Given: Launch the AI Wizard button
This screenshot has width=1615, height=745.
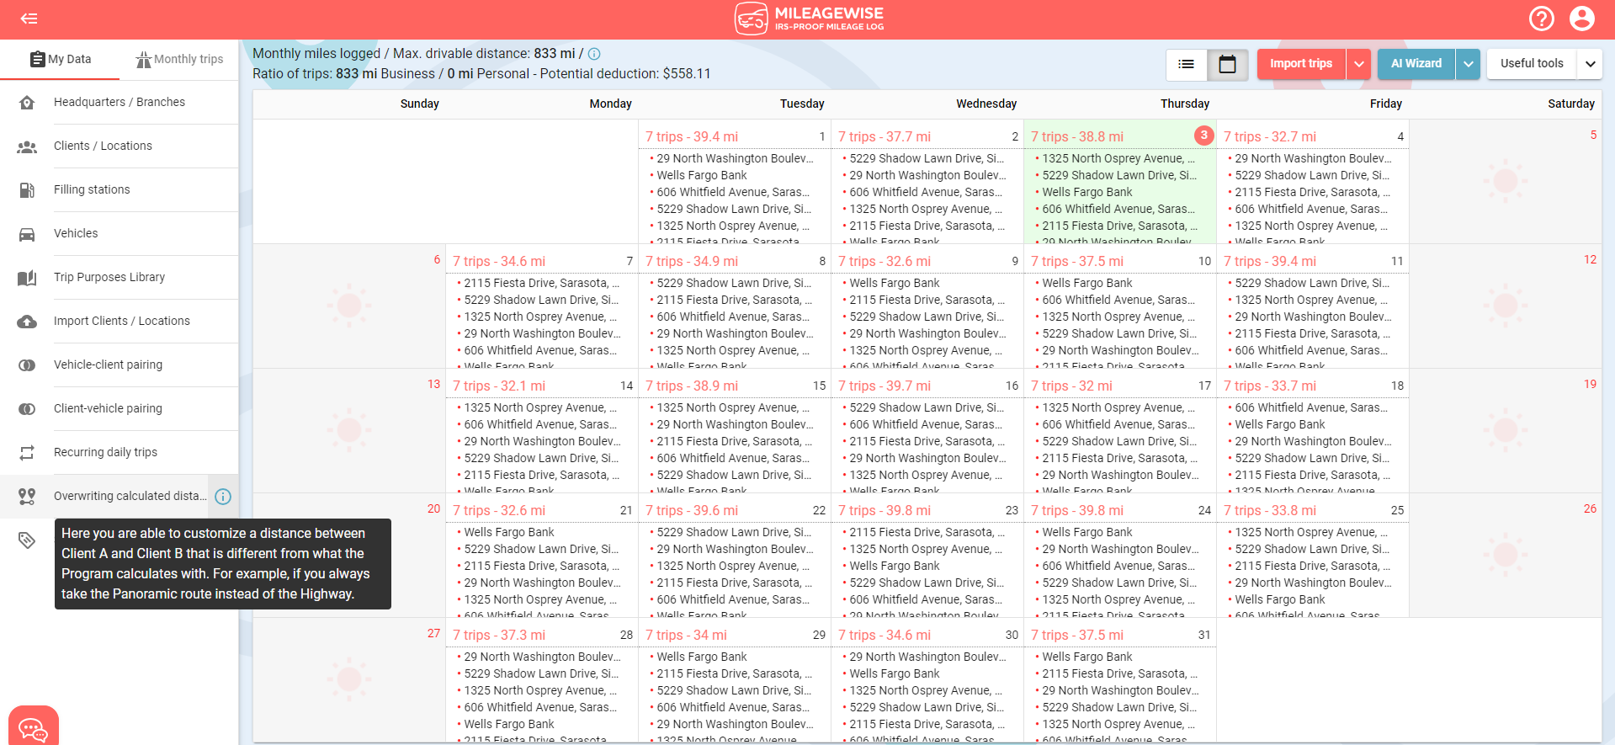Looking at the screenshot, I should [x=1416, y=64].
